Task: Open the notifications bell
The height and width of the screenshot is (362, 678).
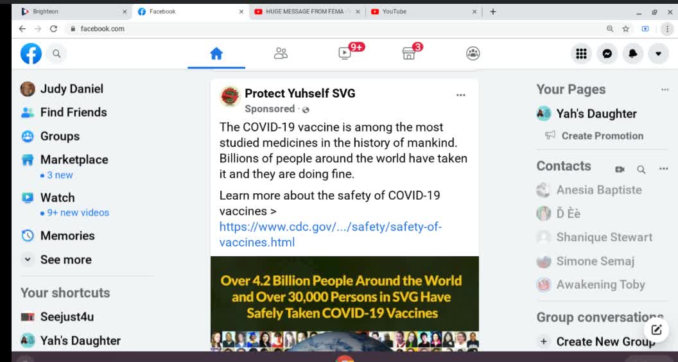Action: (632, 54)
